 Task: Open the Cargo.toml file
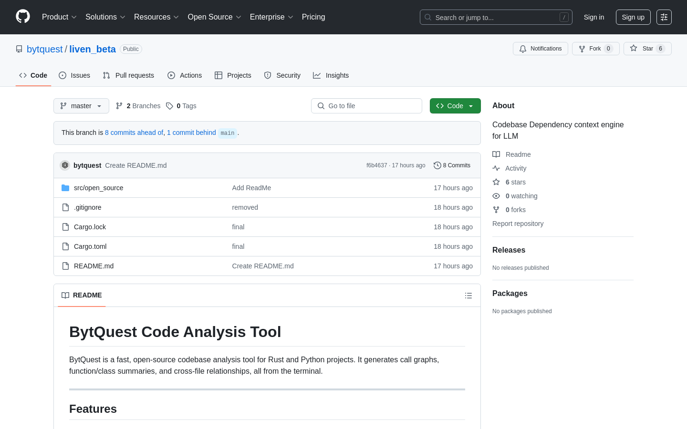coord(90,246)
